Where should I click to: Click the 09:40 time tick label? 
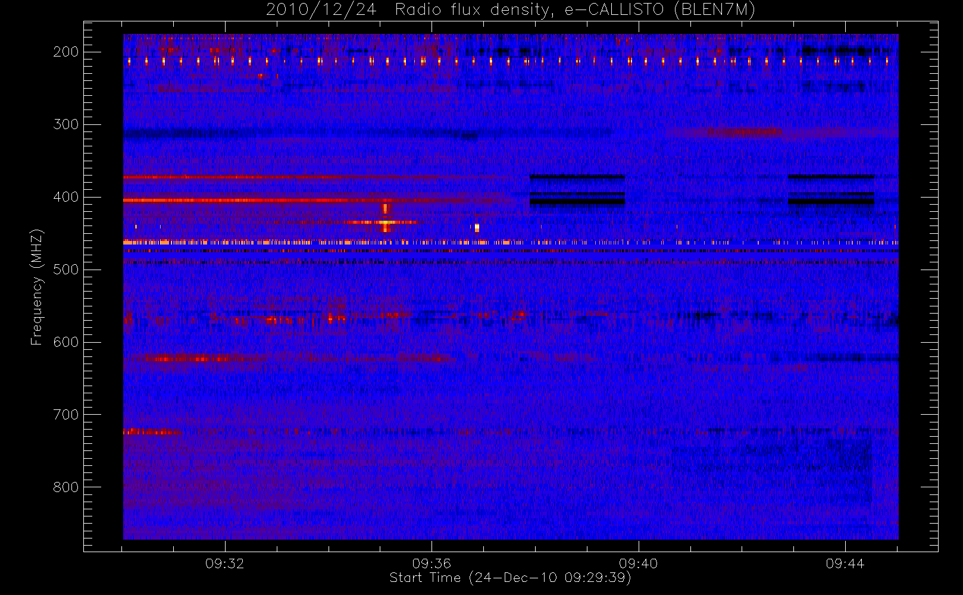tap(638, 563)
